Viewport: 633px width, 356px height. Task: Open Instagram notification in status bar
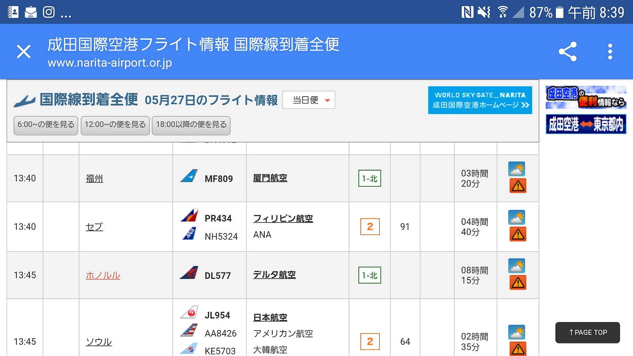click(49, 12)
